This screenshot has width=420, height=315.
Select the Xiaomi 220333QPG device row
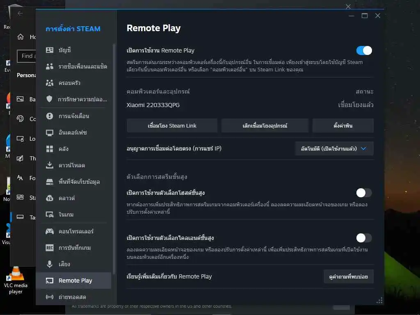tap(250, 105)
